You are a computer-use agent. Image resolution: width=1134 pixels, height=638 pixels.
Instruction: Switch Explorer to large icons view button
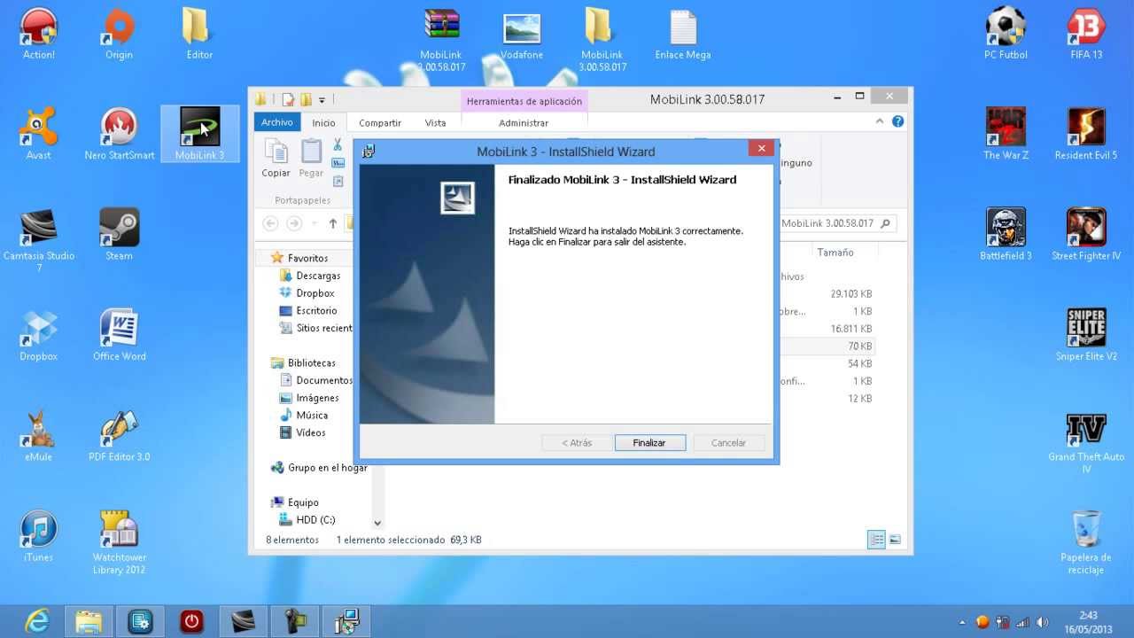(895, 540)
